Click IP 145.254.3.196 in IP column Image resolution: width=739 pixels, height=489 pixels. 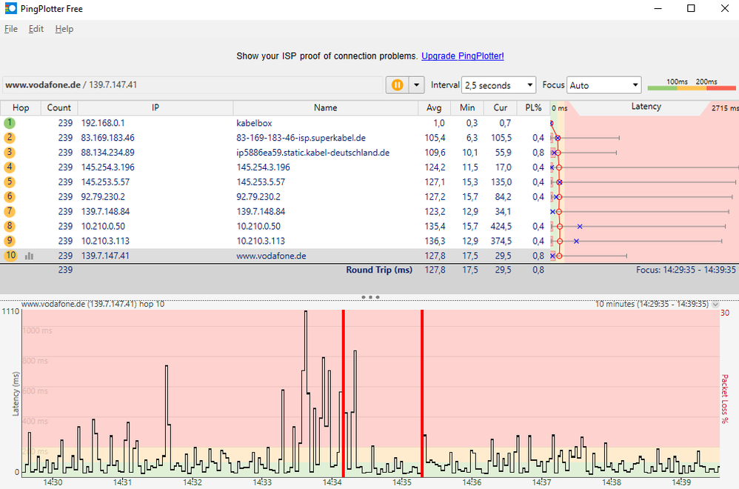click(x=107, y=167)
